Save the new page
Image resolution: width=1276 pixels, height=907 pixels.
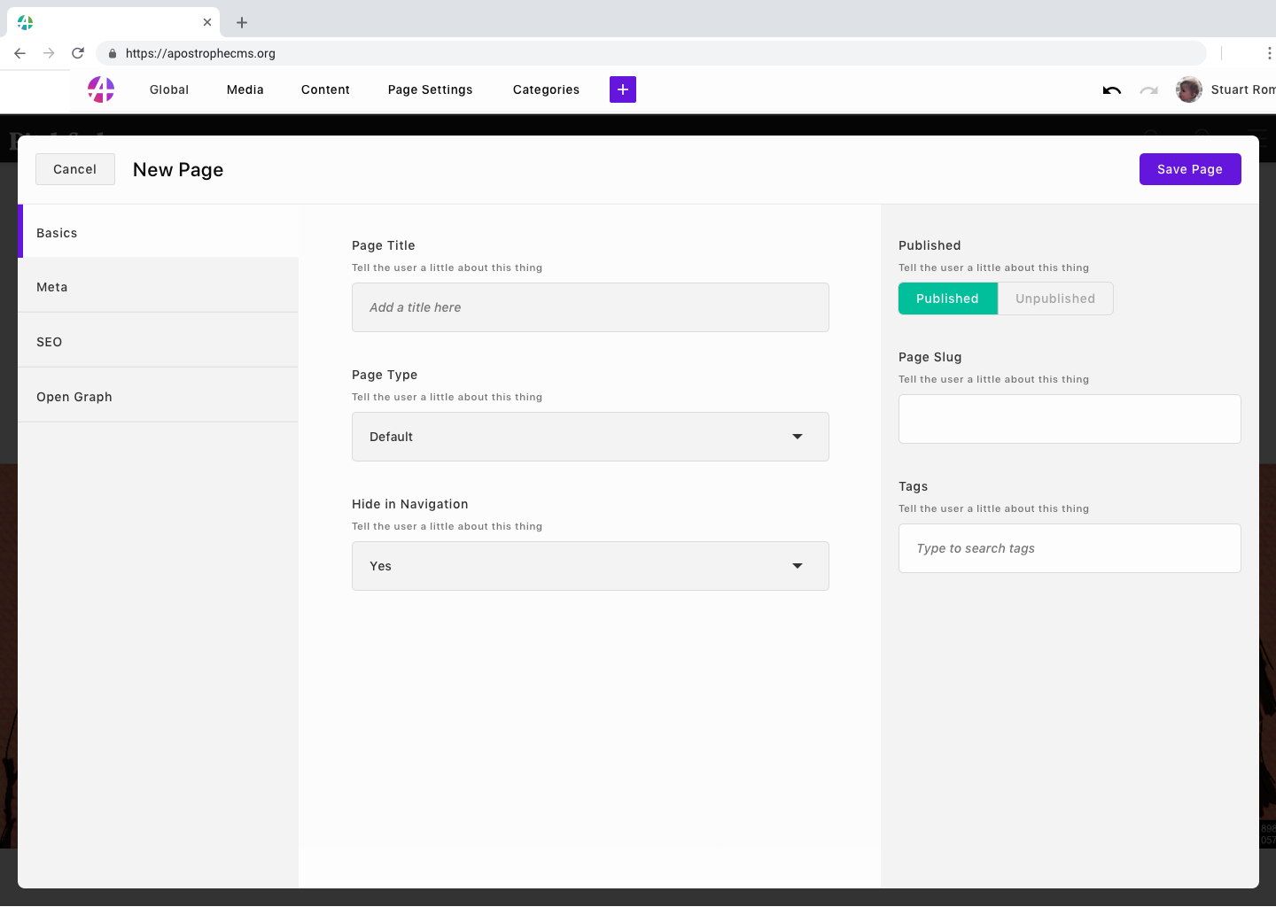[x=1190, y=168]
